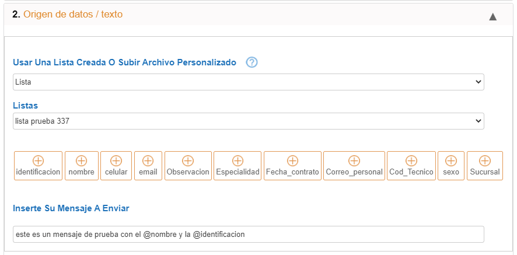Viewport: 517px width, 255px height.
Task: Insert the Sucursal field tag
Action: point(485,166)
